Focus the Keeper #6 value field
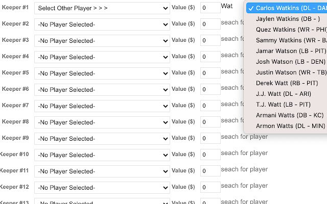Screen dimensions: 327x204 211,90
